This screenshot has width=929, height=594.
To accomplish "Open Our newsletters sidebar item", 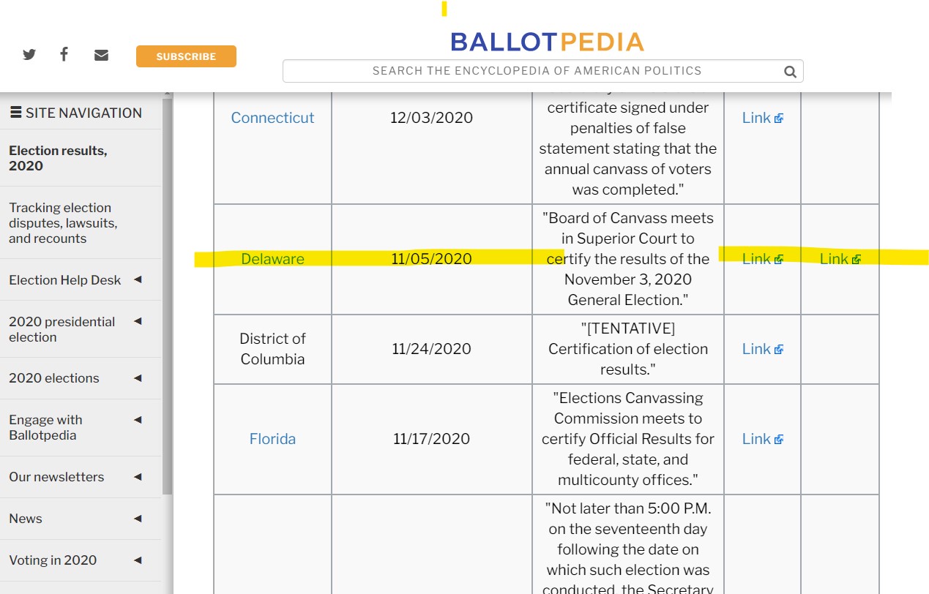I will [56, 477].
